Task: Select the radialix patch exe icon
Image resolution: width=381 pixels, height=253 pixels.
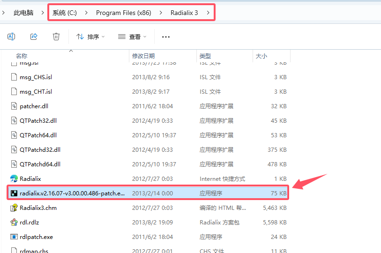Action: [x=14, y=193]
